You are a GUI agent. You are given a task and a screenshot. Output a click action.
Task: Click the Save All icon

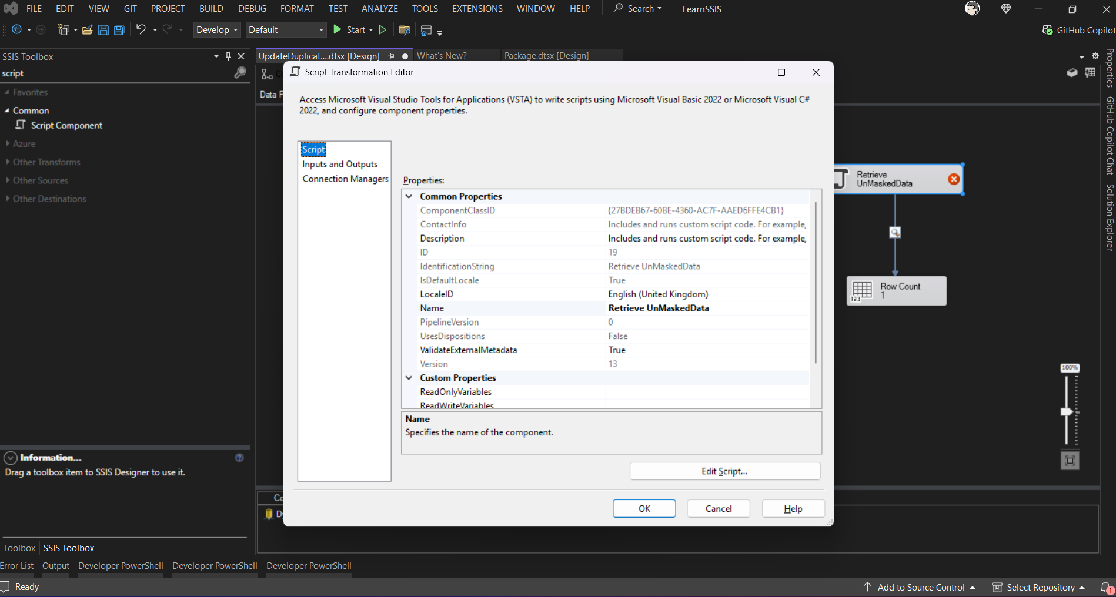(119, 30)
